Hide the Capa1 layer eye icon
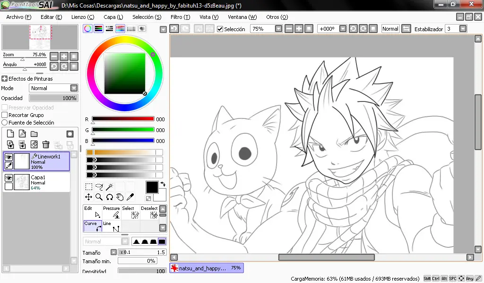This screenshot has width=484, height=283. 9,178
